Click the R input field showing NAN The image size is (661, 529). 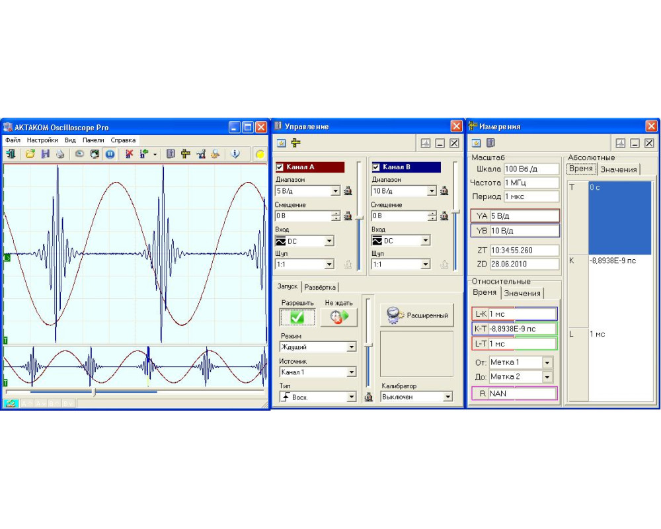(x=522, y=393)
